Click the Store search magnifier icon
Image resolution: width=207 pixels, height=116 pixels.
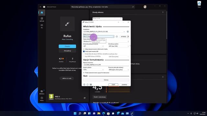133,7
